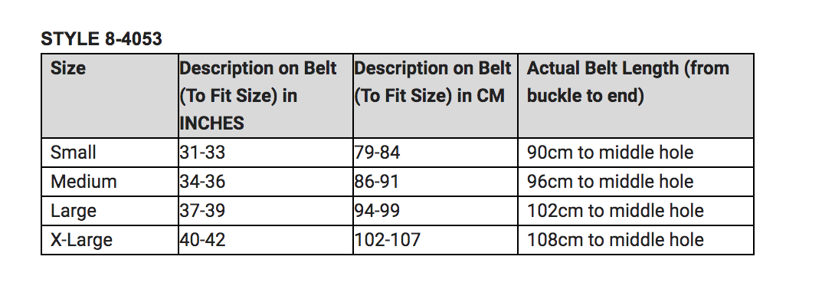
Task: Select the 37-39 inches cell
Action: 266,211
